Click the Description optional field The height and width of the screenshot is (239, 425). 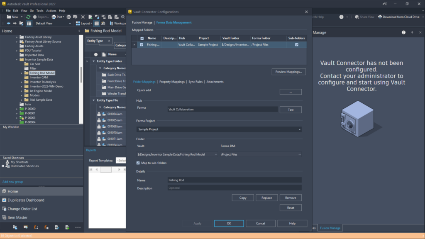(x=234, y=188)
